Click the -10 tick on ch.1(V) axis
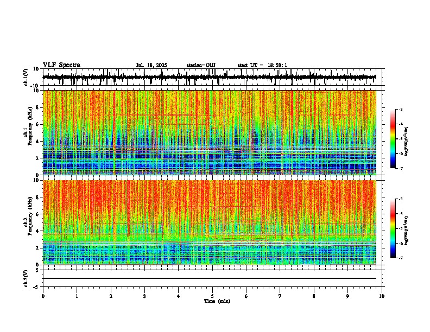This screenshot has width=430, height=332. point(35,86)
